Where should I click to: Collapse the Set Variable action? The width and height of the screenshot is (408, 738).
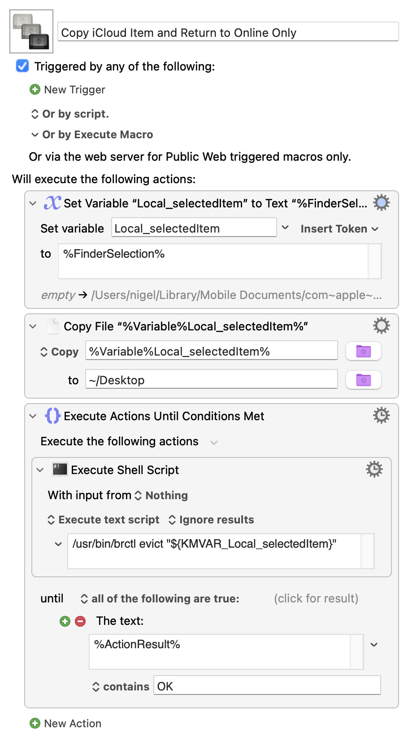[33, 203]
